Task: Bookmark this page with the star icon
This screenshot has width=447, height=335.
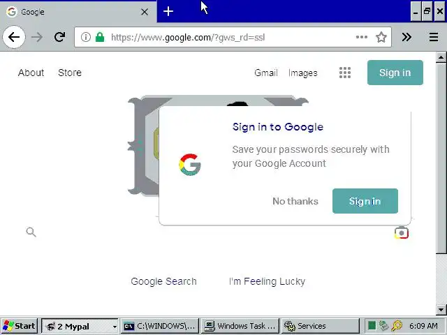Action: pos(381,37)
